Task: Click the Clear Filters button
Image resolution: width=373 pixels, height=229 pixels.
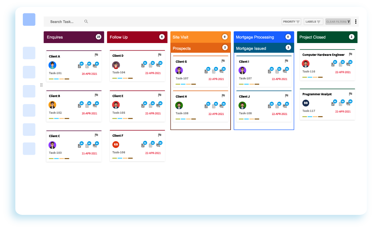Action: point(338,22)
